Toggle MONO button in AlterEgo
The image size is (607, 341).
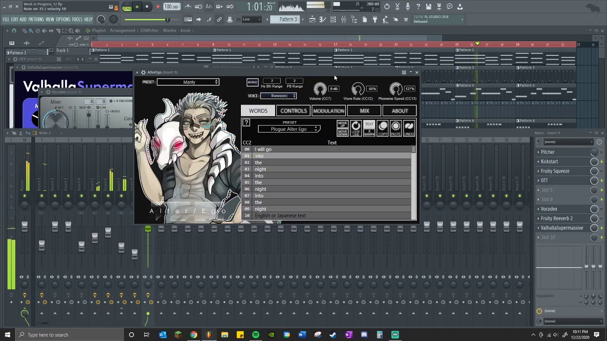coord(252,82)
